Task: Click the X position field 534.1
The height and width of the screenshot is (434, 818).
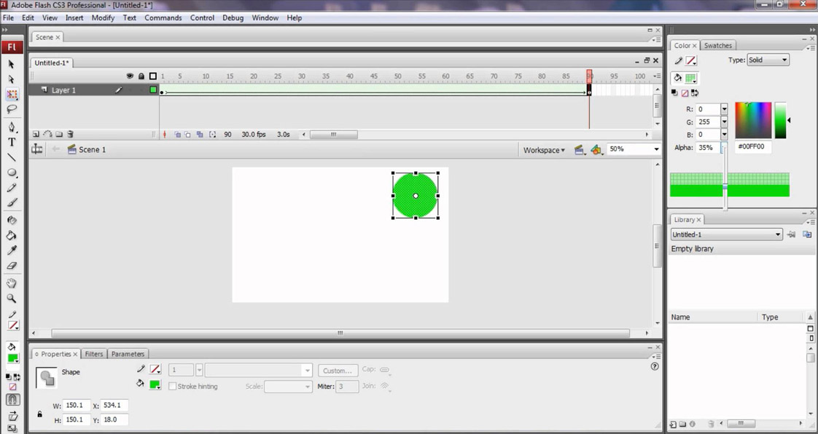Action: [114, 406]
